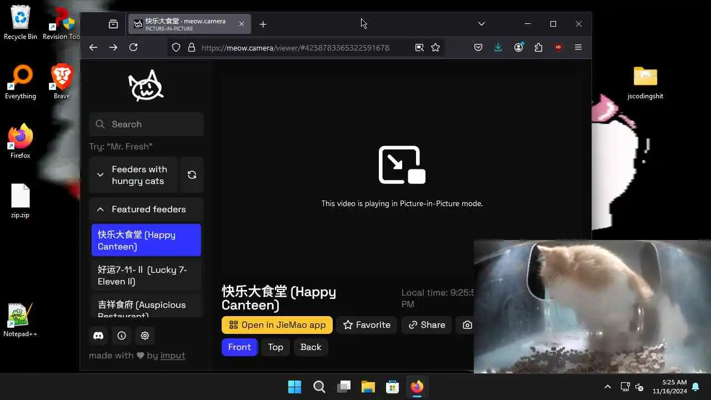Viewport: 711px width, 400px height.
Task: Select the Revision Tool desktop shortcut
Action: (62, 23)
